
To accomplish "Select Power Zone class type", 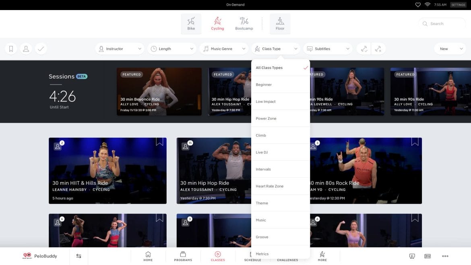I will click(281, 118).
